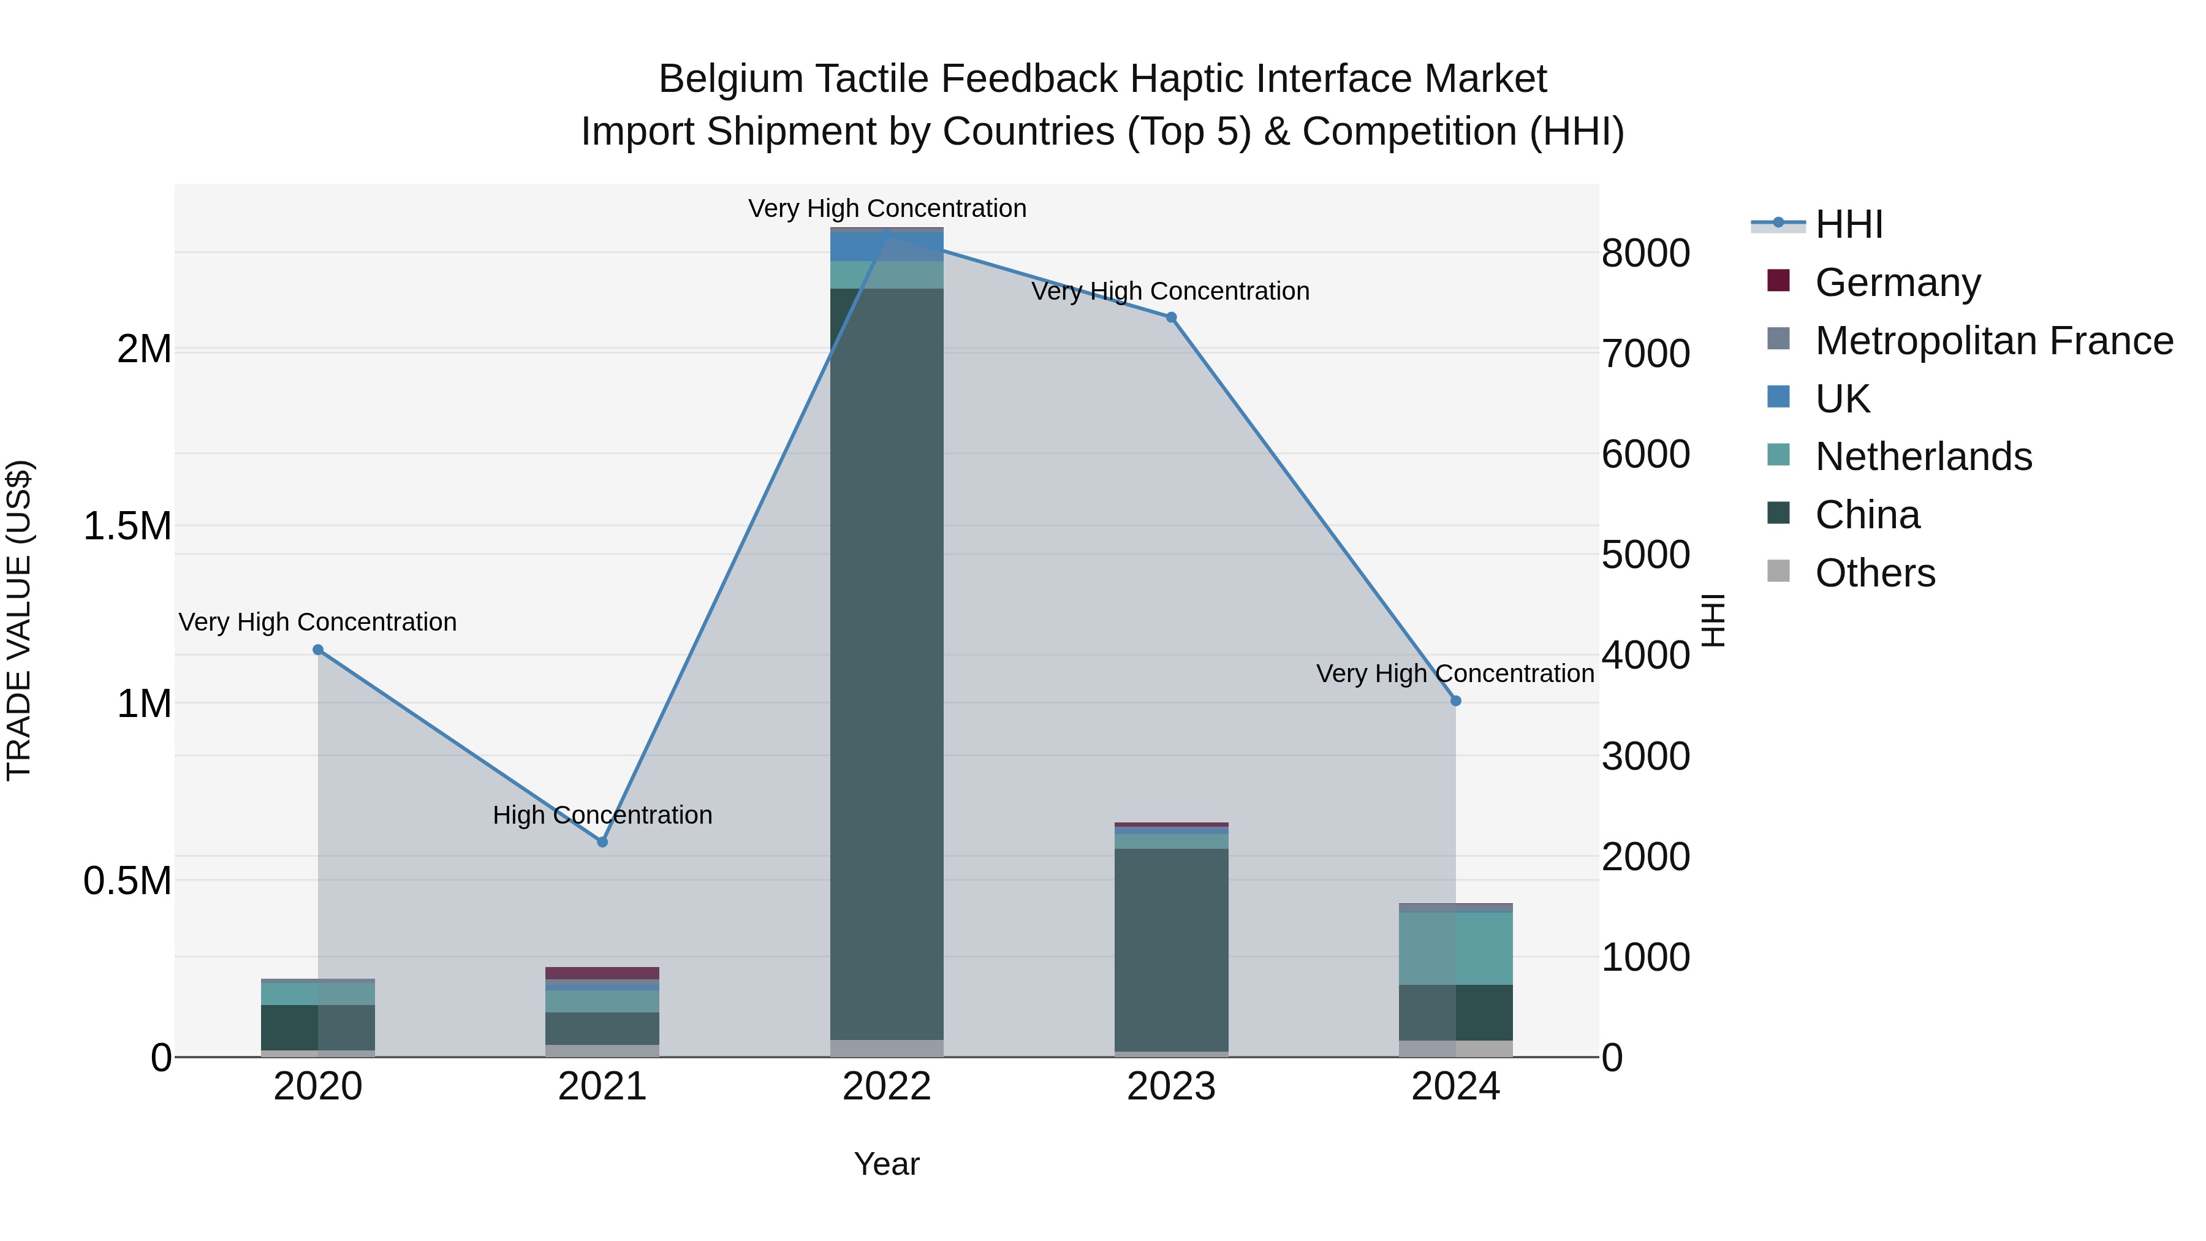Select the China legend label
The width and height of the screenshot is (2206, 1241).
point(1868,515)
